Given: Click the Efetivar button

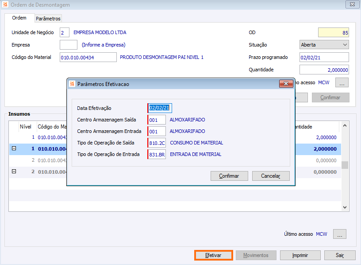Looking at the screenshot, I should (x=213, y=255).
